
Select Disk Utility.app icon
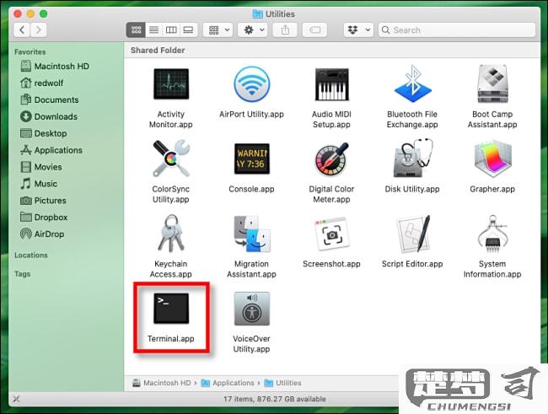(x=413, y=159)
